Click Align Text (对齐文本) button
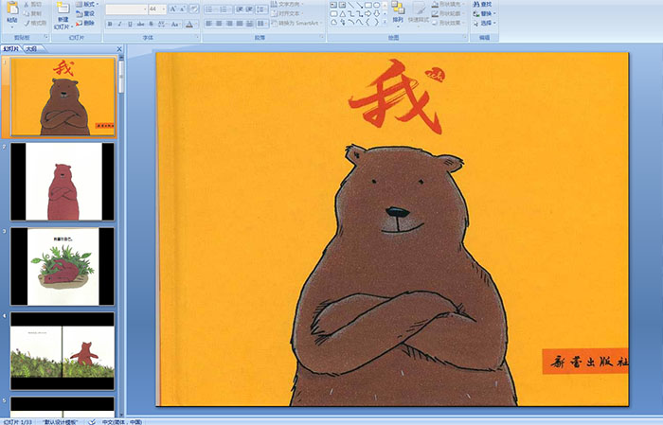 pos(285,13)
